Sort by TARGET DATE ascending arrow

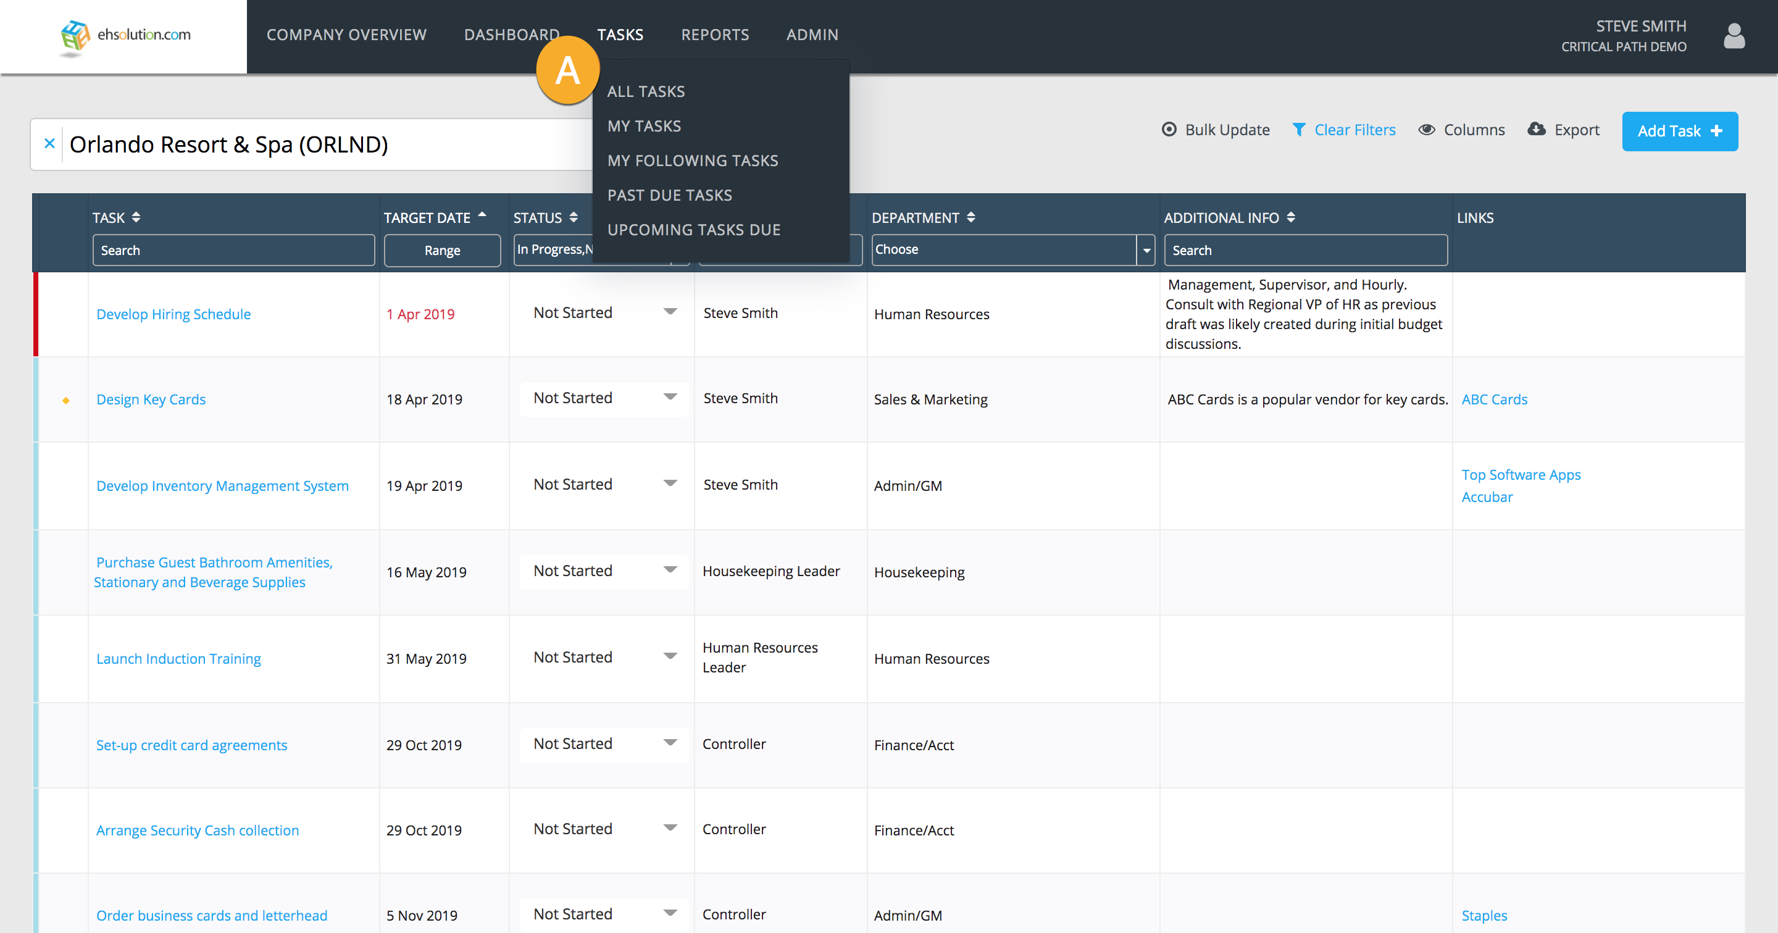(x=482, y=215)
